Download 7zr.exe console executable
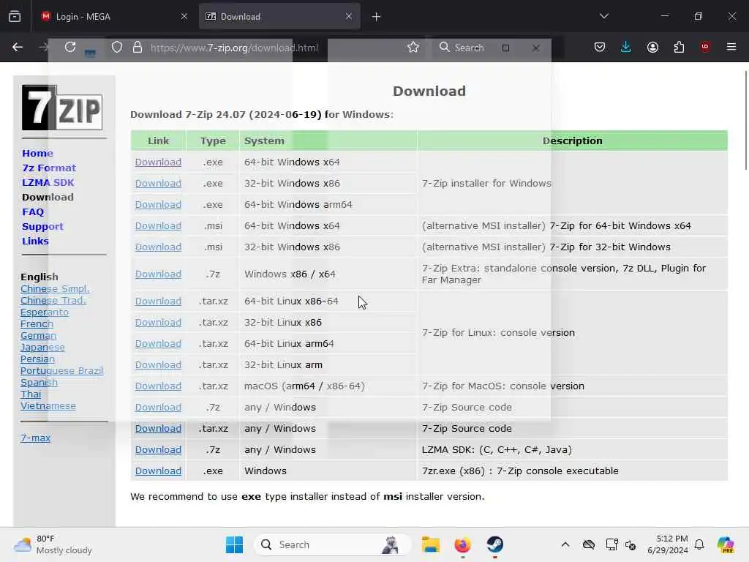 [x=158, y=471]
